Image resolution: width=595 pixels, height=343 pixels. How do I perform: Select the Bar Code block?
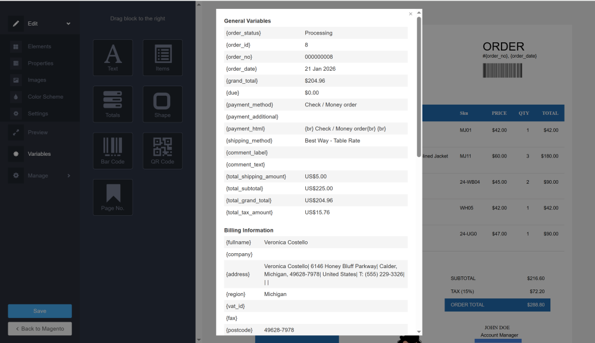112,151
